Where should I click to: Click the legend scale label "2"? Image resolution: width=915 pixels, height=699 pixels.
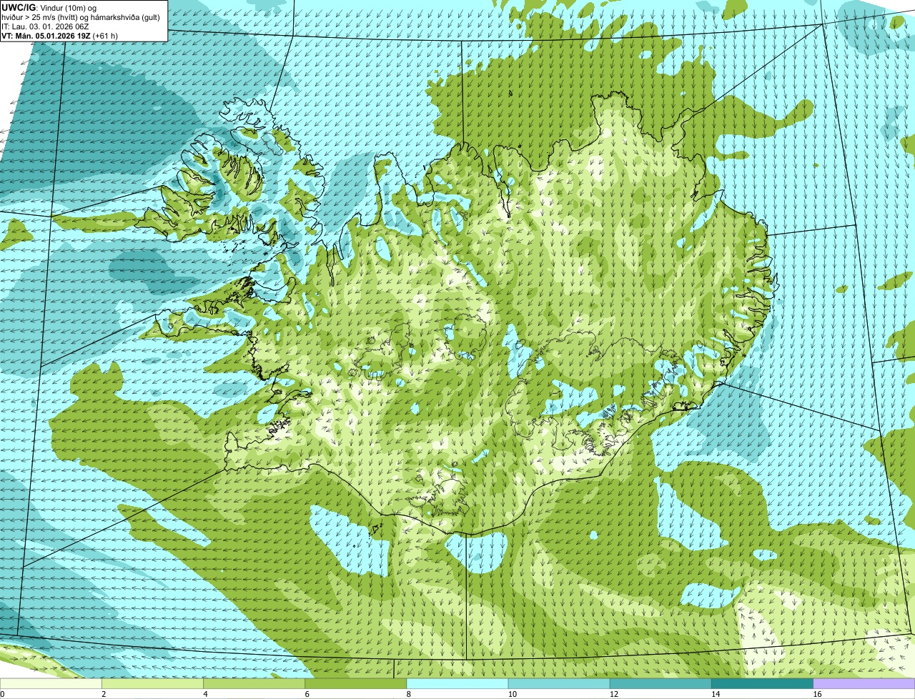[x=104, y=694]
